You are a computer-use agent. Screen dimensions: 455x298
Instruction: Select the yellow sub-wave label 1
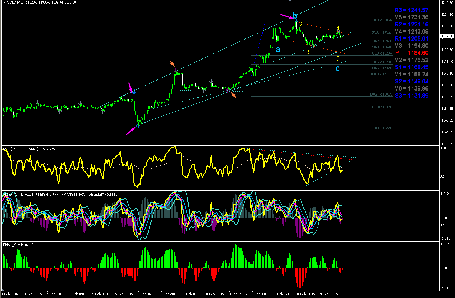298,37
